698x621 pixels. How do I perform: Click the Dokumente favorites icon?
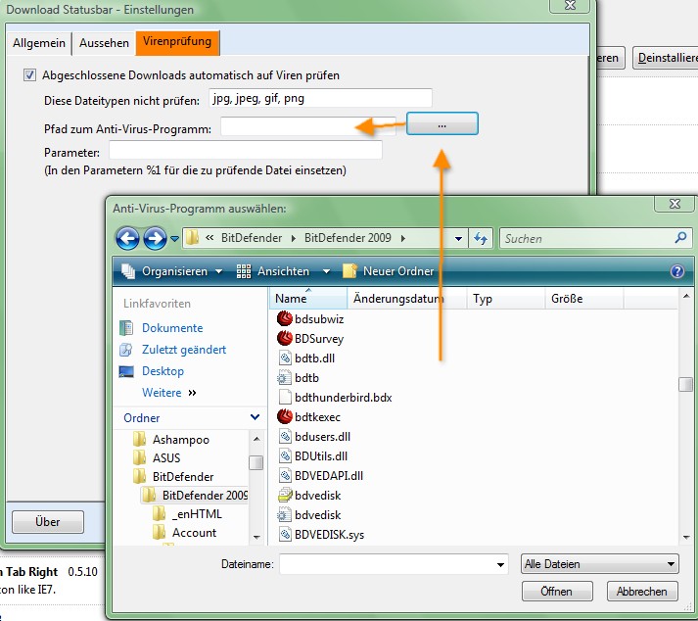(126, 328)
